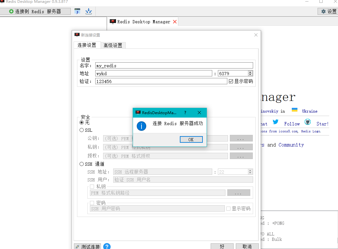Click the 验证 field containing 123456

coord(161,81)
